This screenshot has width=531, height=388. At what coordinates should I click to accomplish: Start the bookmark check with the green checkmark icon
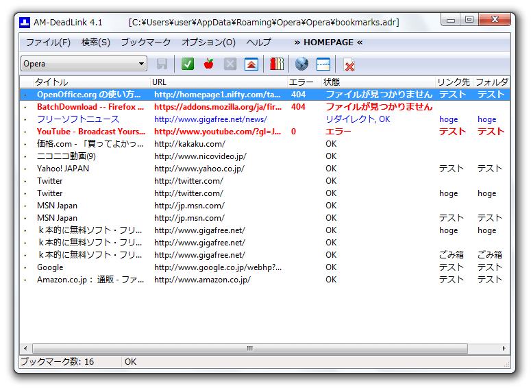187,64
